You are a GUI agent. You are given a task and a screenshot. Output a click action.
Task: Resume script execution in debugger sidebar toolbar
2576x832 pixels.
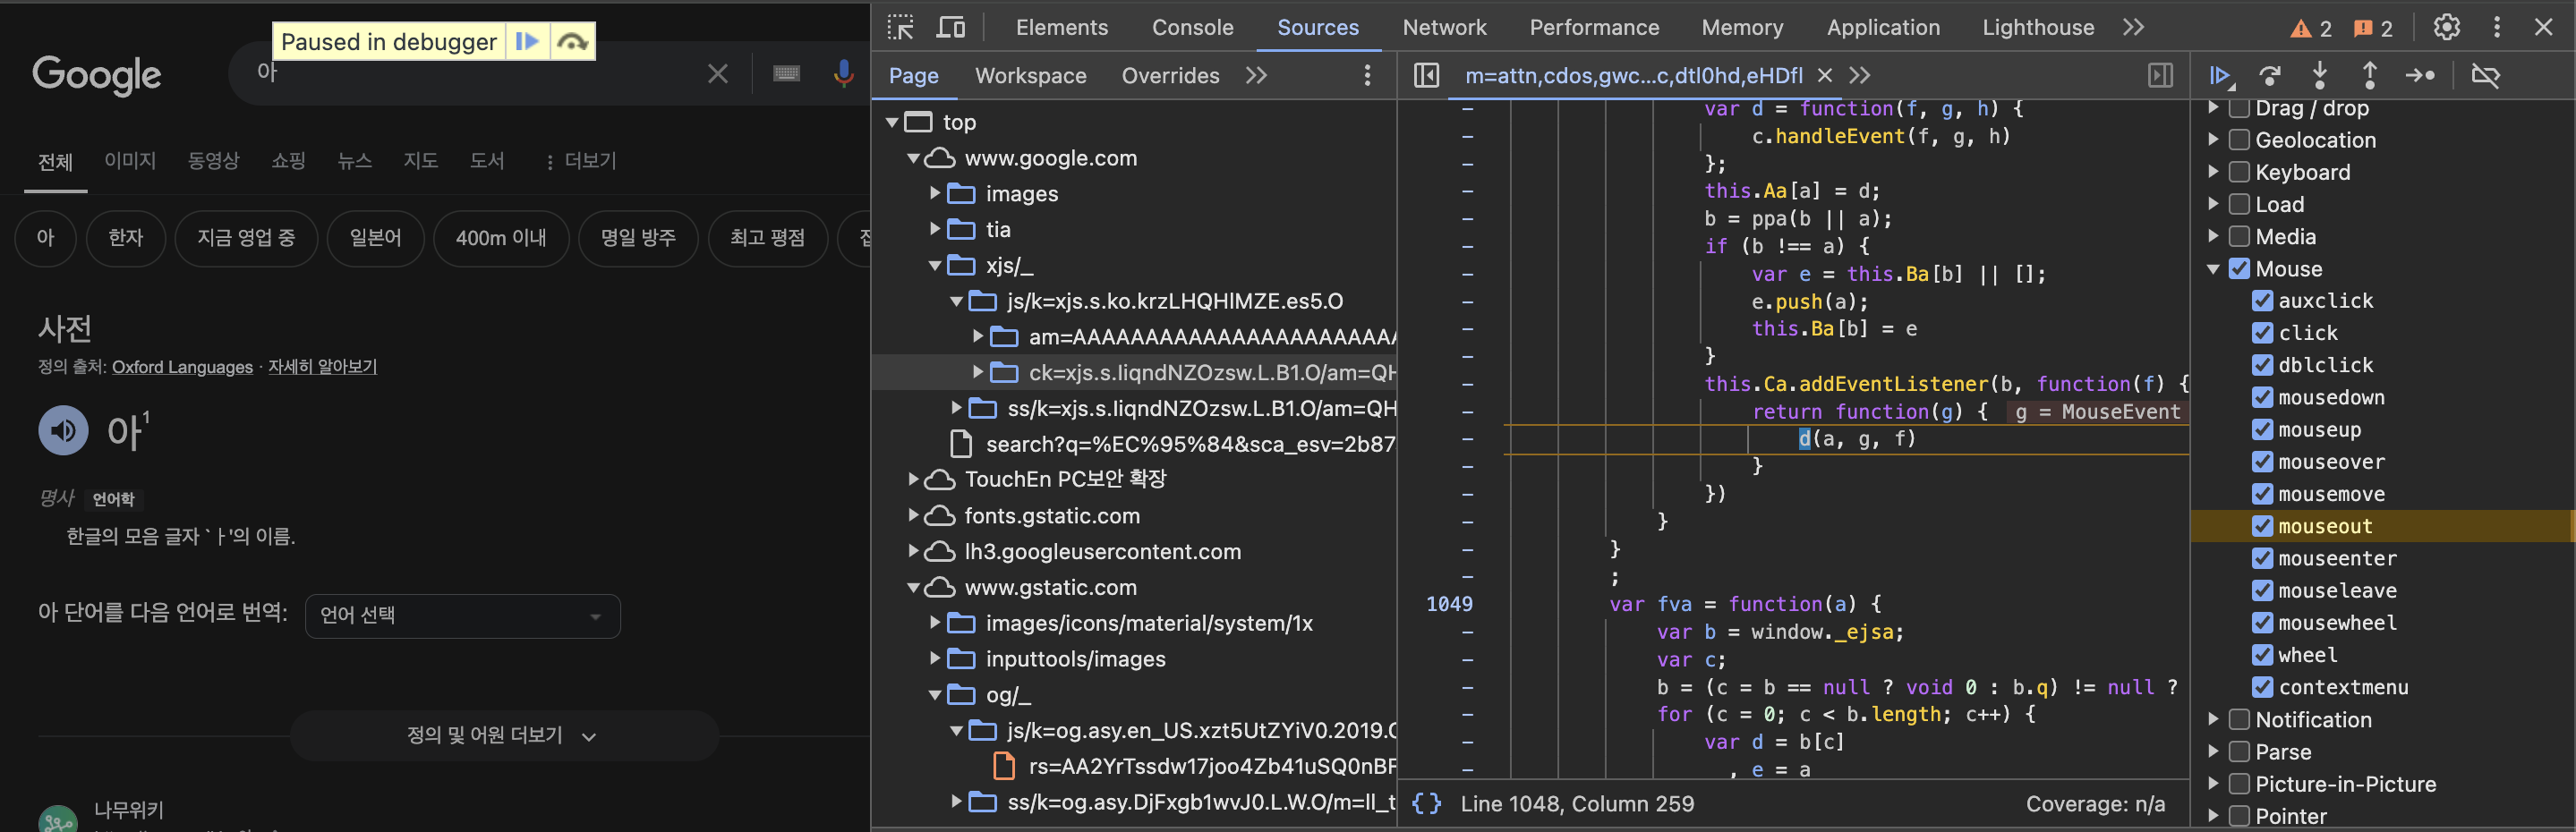[2220, 75]
